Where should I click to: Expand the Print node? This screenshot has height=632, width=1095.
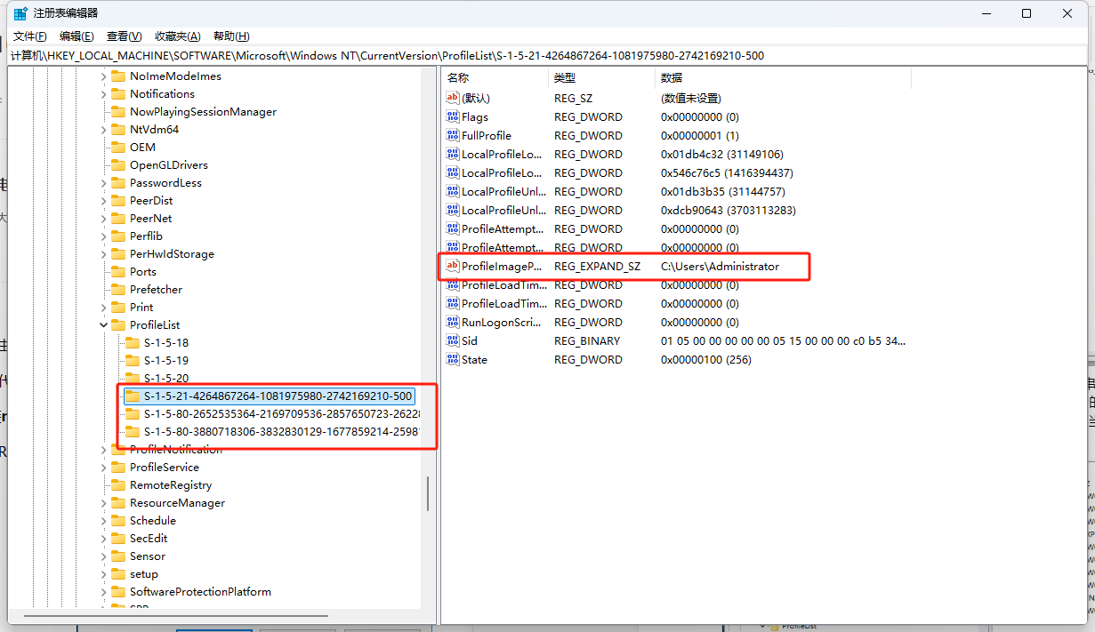pyautogui.click(x=103, y=307)
